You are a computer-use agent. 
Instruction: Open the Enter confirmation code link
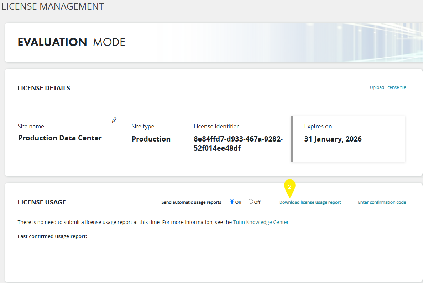click(x=382, y=202)
